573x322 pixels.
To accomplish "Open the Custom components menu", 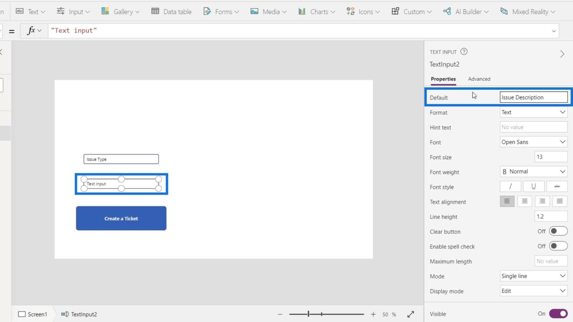I will click(x=411, y=12).
